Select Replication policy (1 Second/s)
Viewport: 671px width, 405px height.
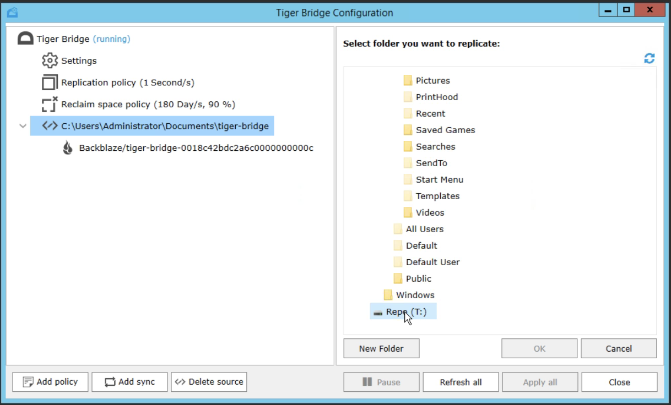(x=128, y=83)
